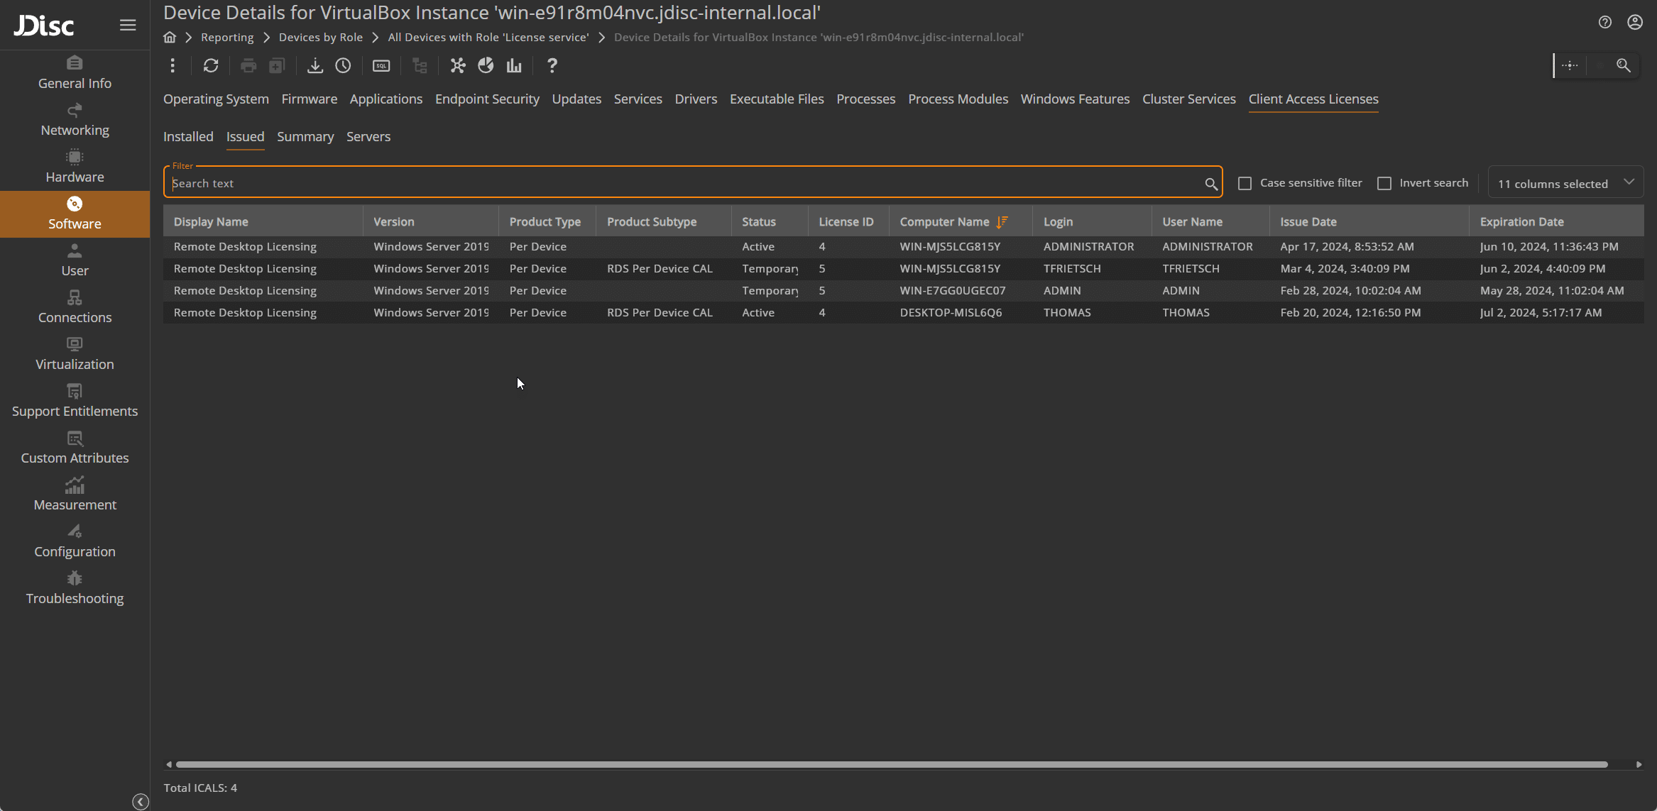Toggle the hamburger sidebar menu
1657x811 pixels.
(x=128, y=26)
